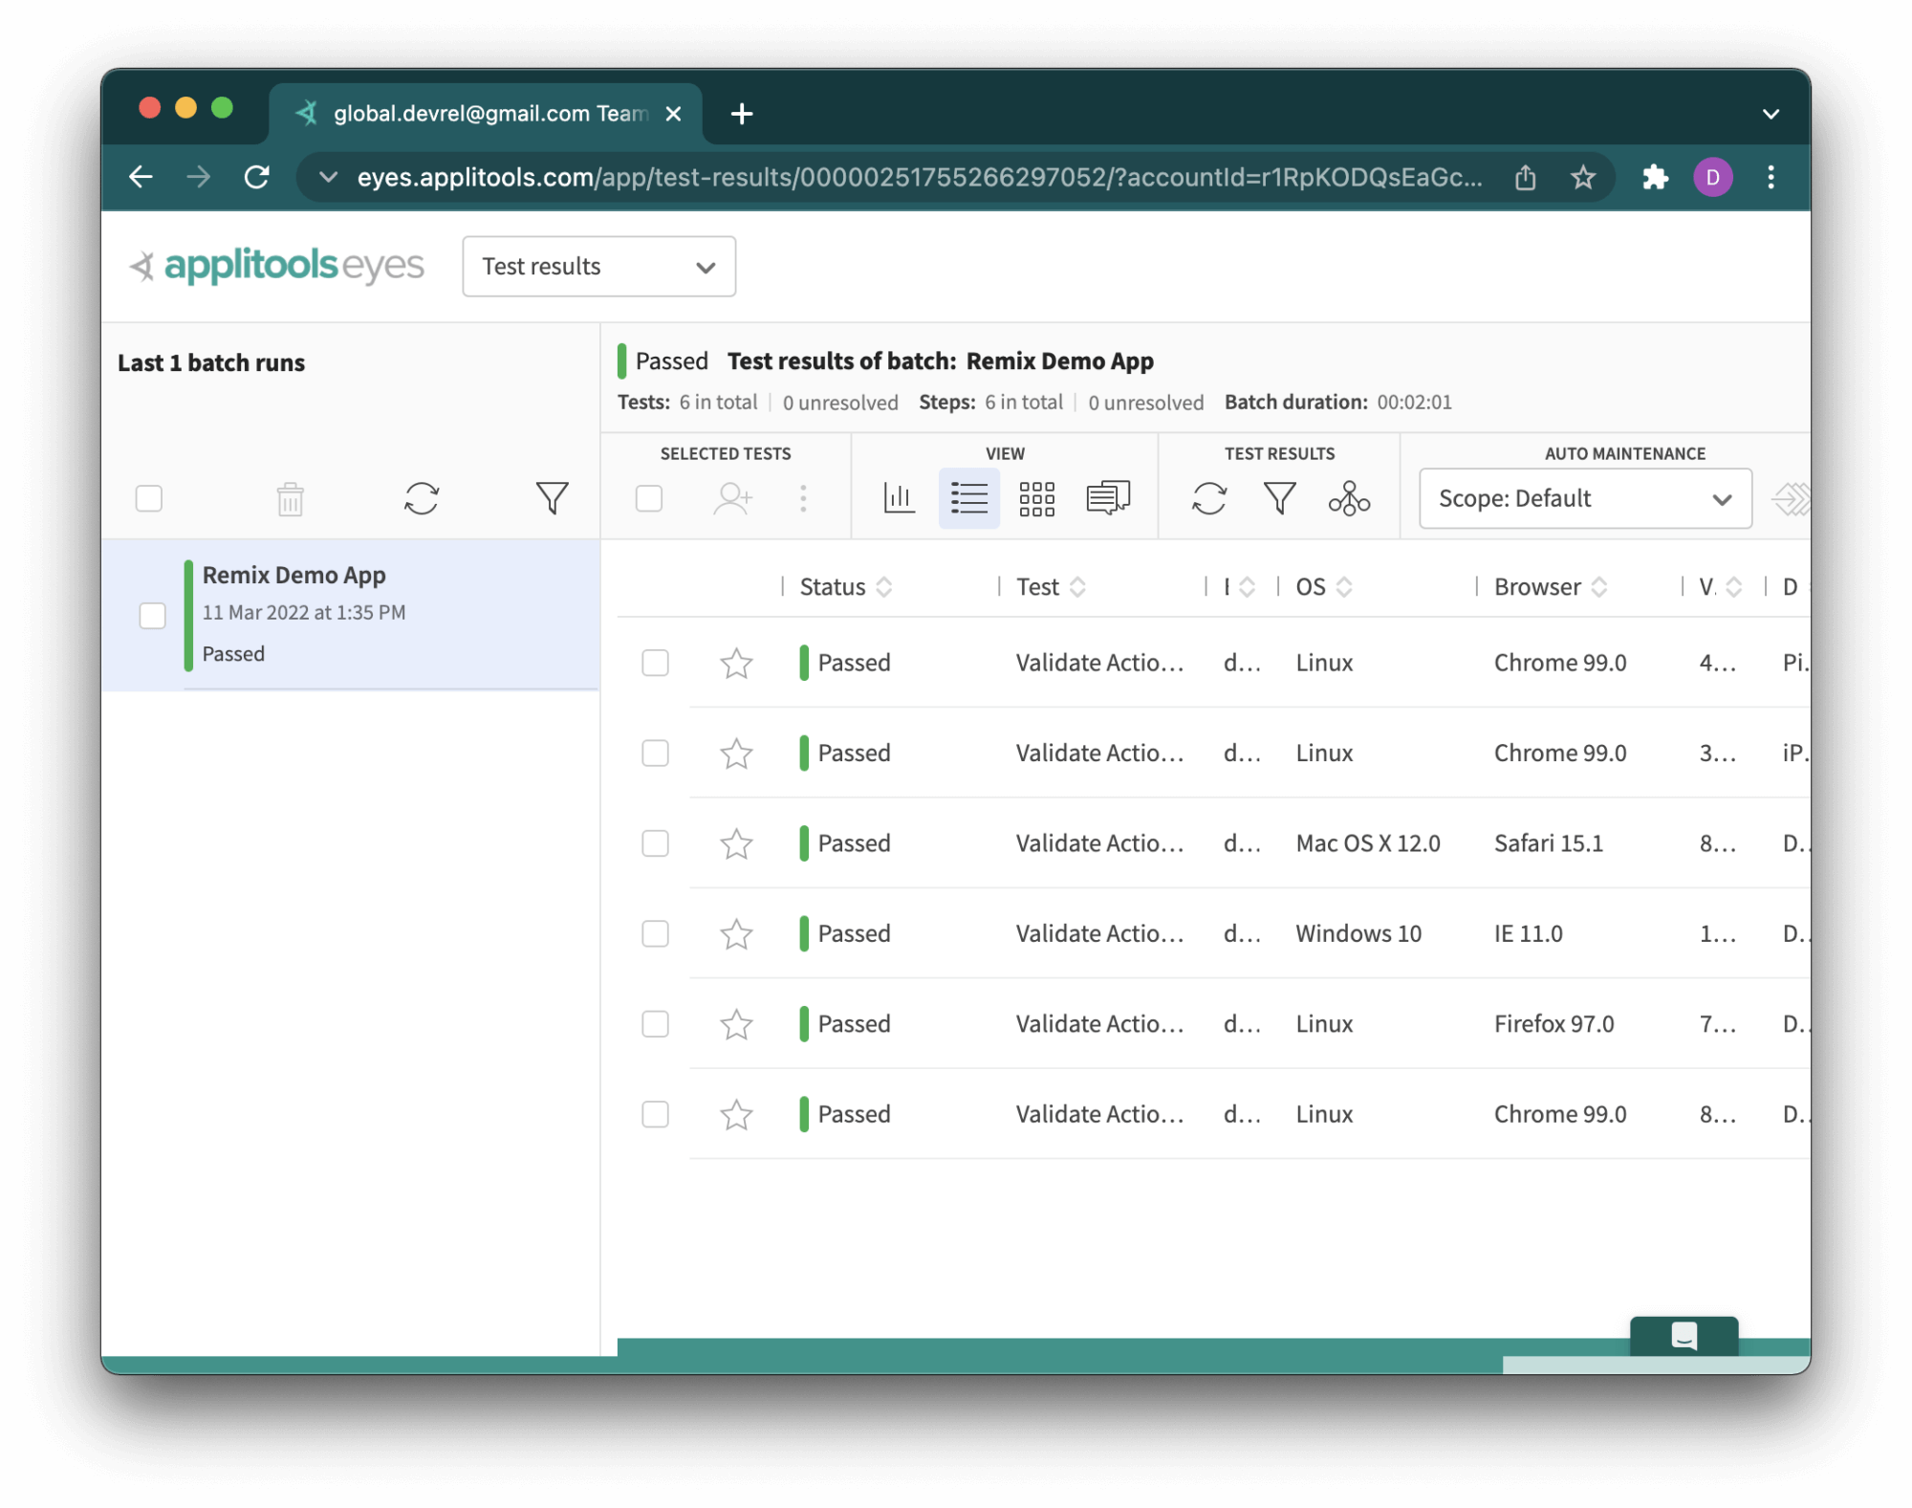
Task: Toggle the select-all tests checkbox
Action: coord(649,498)
